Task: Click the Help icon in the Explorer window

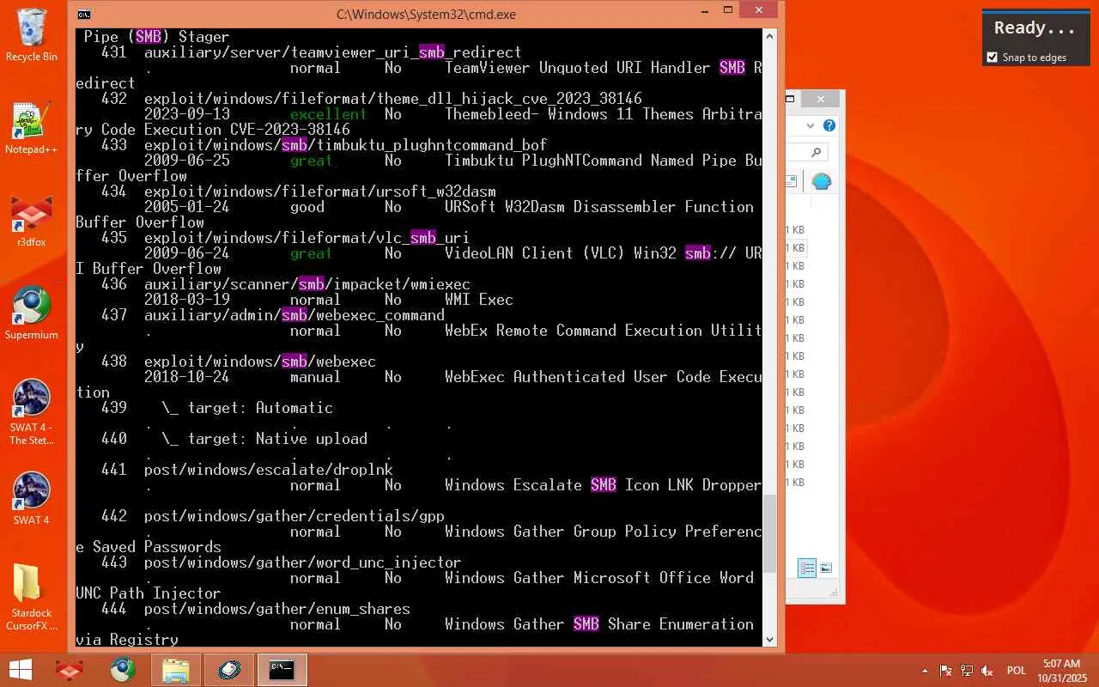Action: pyautogui.click(x=829, y=125)
